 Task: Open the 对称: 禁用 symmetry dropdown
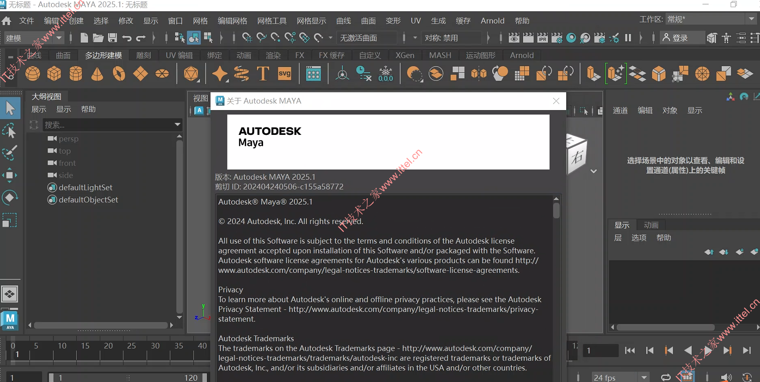tap(452, 38)
